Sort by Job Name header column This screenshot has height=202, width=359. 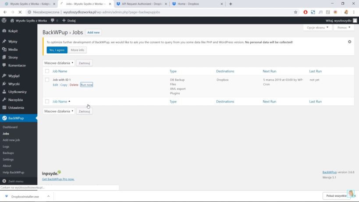click(60, 71)
